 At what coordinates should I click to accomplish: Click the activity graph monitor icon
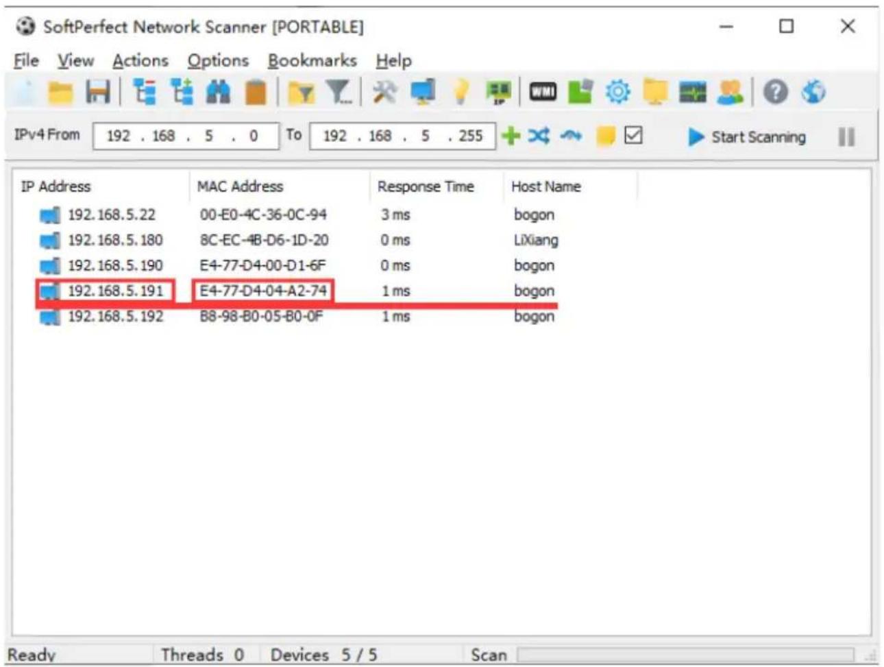pyautogui.click(x=692, y=92)
